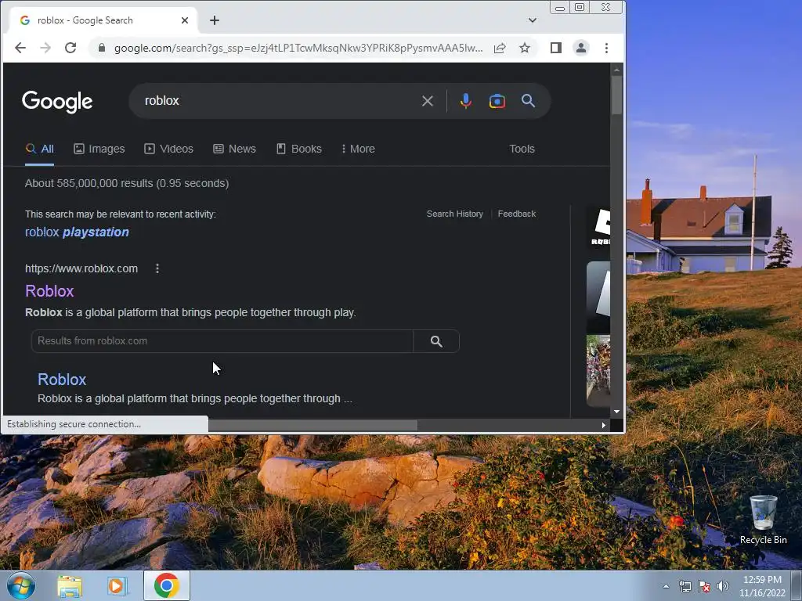Share this page from address bar

point(500,48)
